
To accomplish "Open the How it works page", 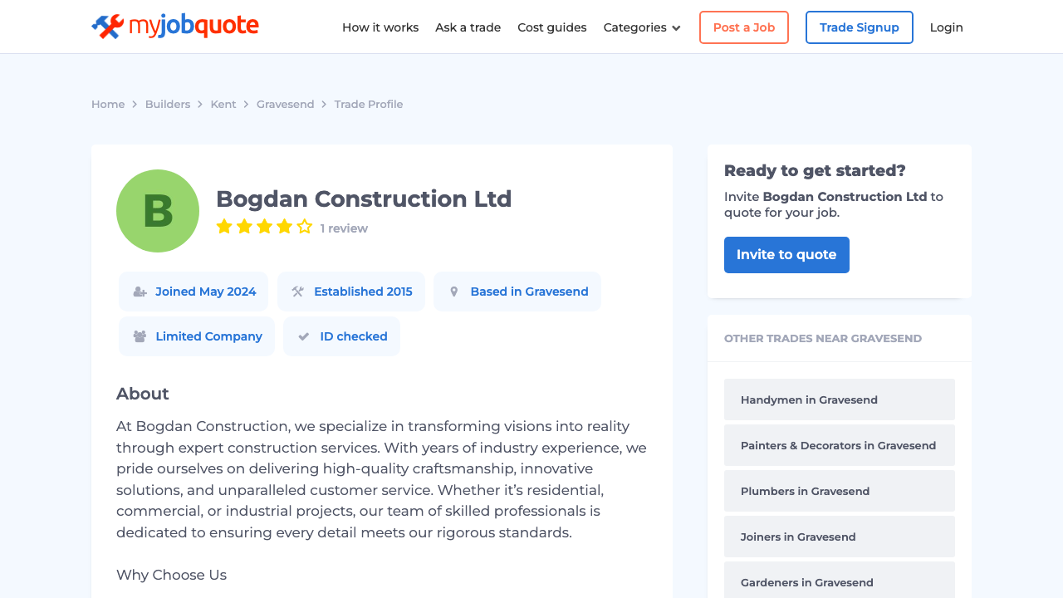I will (x=380, y=27).
